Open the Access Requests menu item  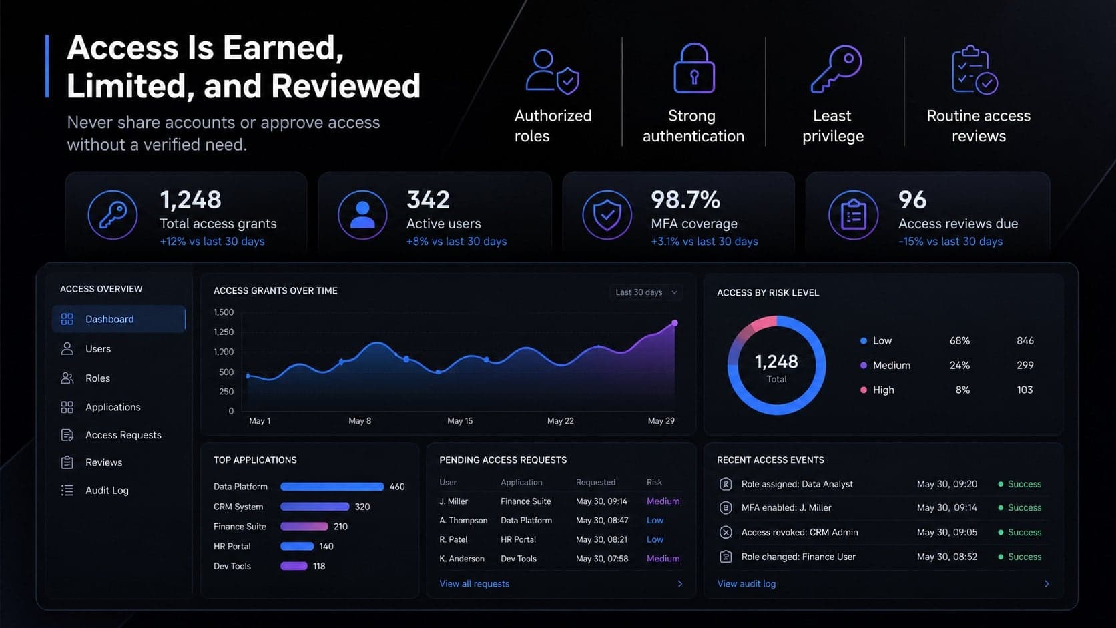click(x=119, y=435)
